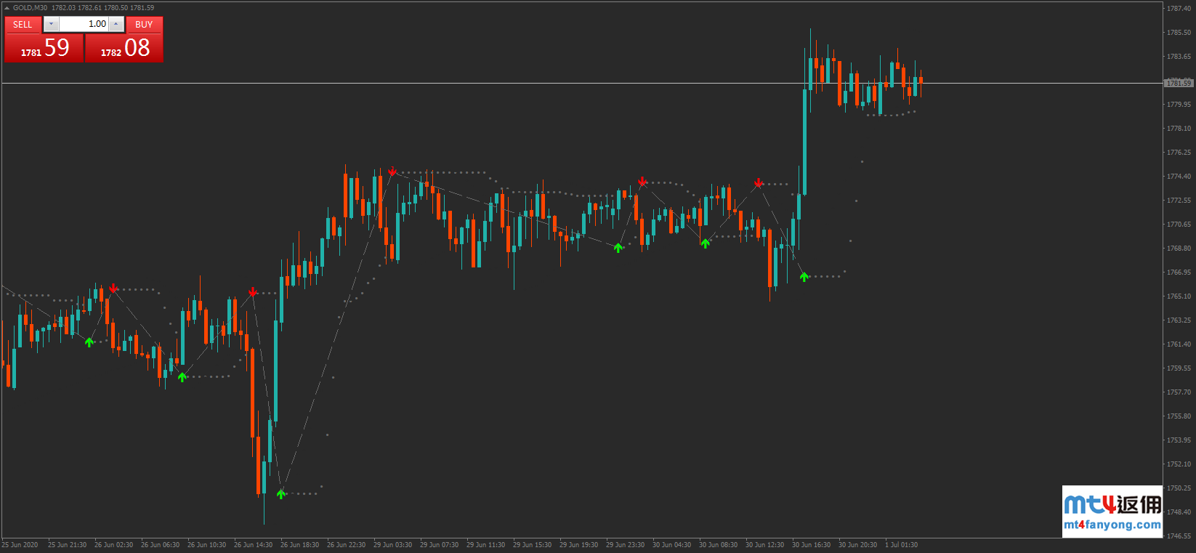Open the mt4fanyong.com watermark link
The image size is (1196, 553).
pyautogui.click(x=1112, y=525)
